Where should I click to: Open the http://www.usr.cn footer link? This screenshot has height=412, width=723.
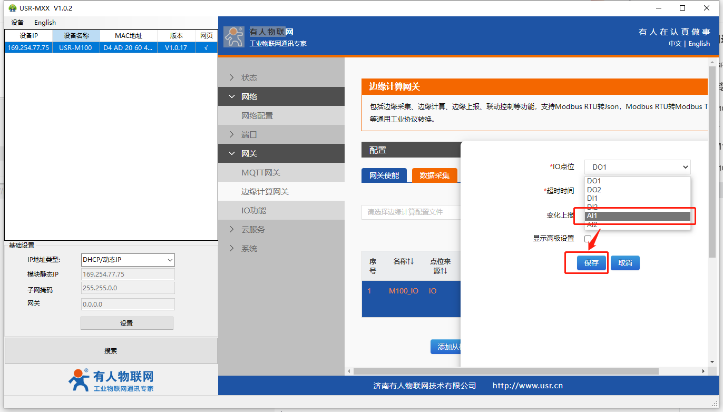click(527, 386)
